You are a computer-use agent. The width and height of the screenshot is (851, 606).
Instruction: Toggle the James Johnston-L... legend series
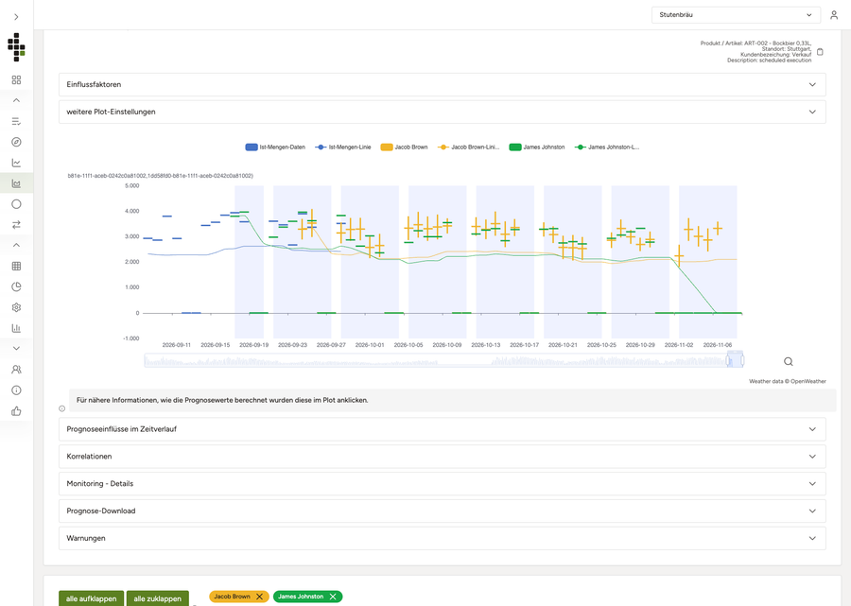[x=607, y=147]
